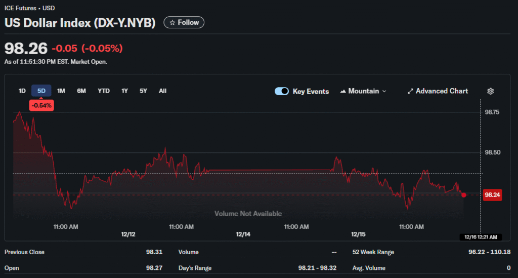518x278 pixels.
Task: View the 5Y chart range
Action: (x=143, y=91)
